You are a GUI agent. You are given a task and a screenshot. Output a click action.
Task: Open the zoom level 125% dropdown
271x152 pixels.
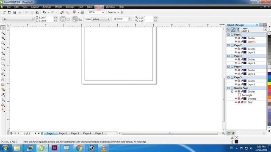point(103,12)
